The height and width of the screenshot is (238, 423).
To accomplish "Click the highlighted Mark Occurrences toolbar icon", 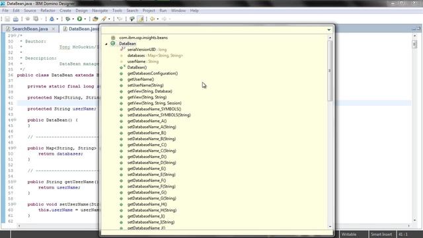I will coord(141,19).
